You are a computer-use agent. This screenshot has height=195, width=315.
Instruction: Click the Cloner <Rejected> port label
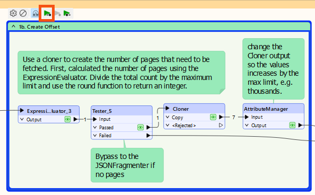(x=184, y=125)
